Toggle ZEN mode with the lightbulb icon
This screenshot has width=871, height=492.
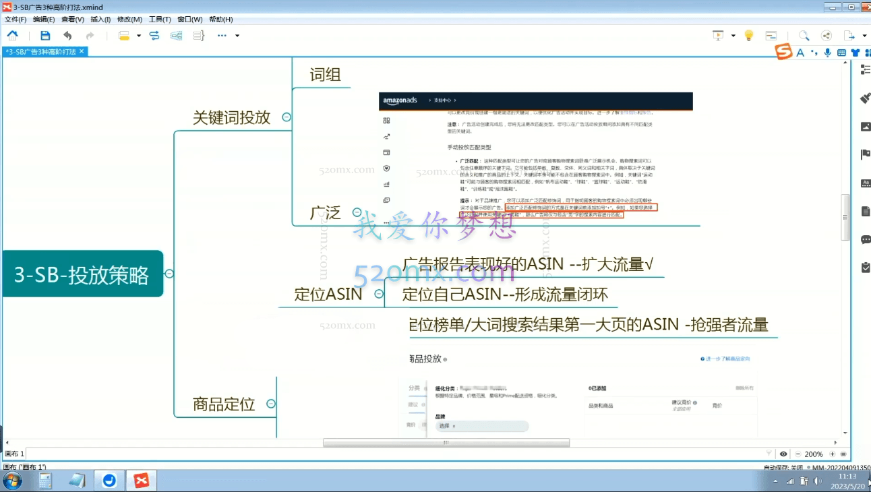[748, 35]
